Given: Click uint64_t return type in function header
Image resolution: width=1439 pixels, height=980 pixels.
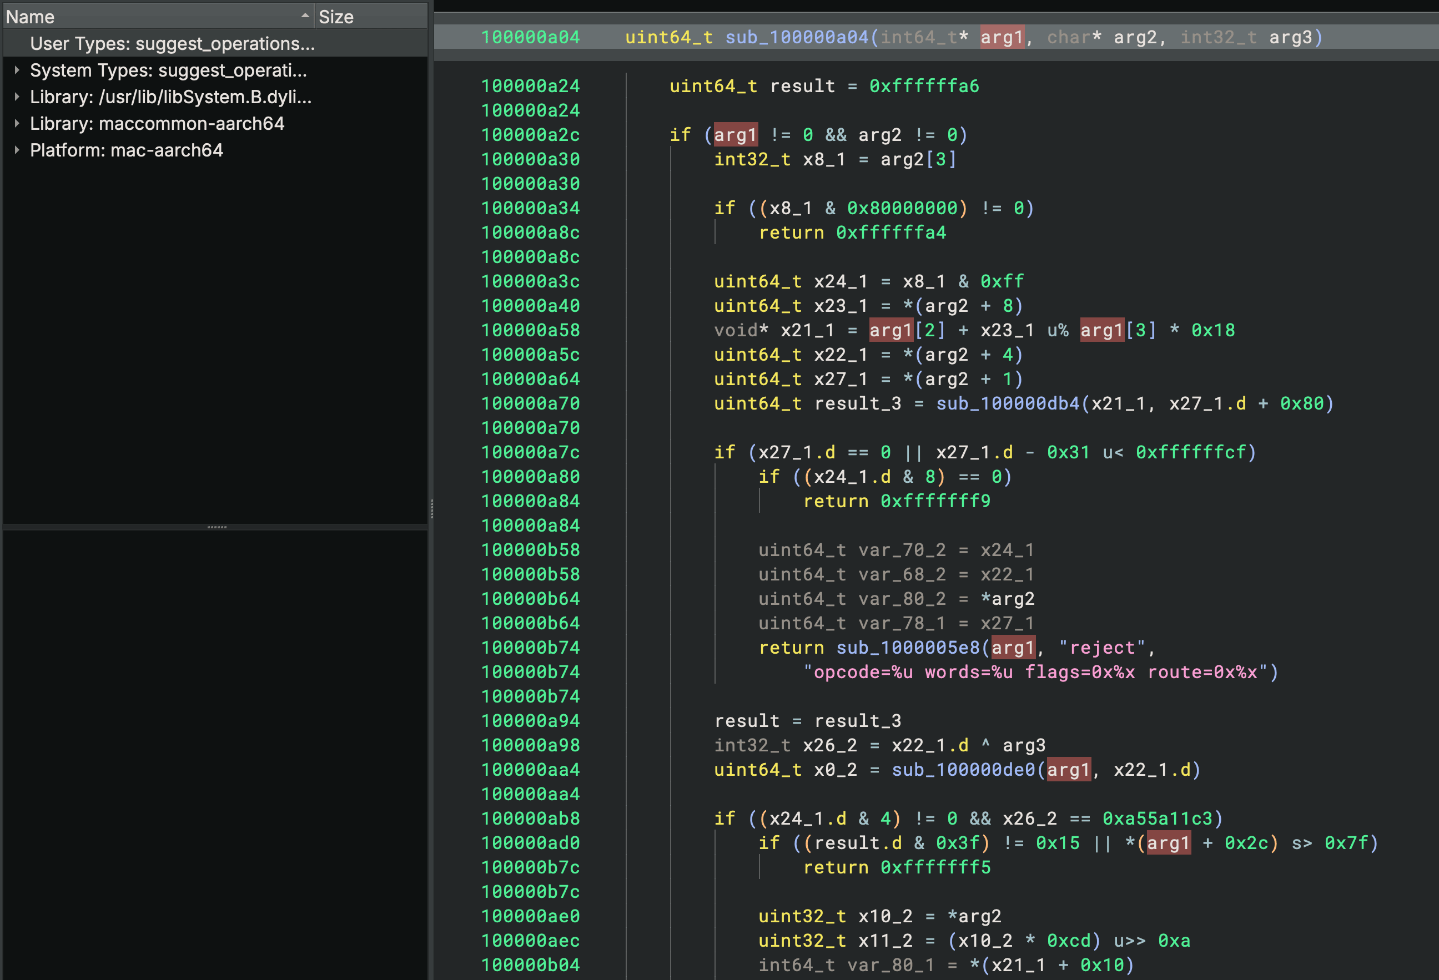Looking at the screenshot, I should (669, 37).
